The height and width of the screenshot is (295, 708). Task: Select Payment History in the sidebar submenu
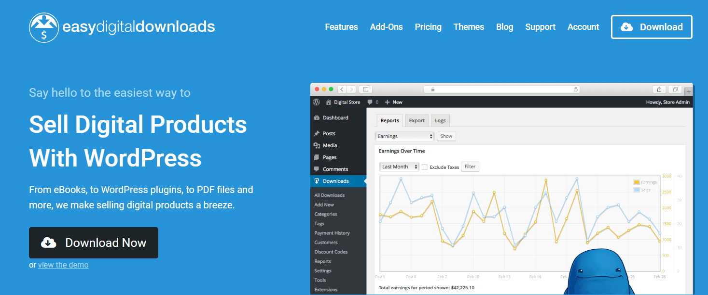point(332,233)
